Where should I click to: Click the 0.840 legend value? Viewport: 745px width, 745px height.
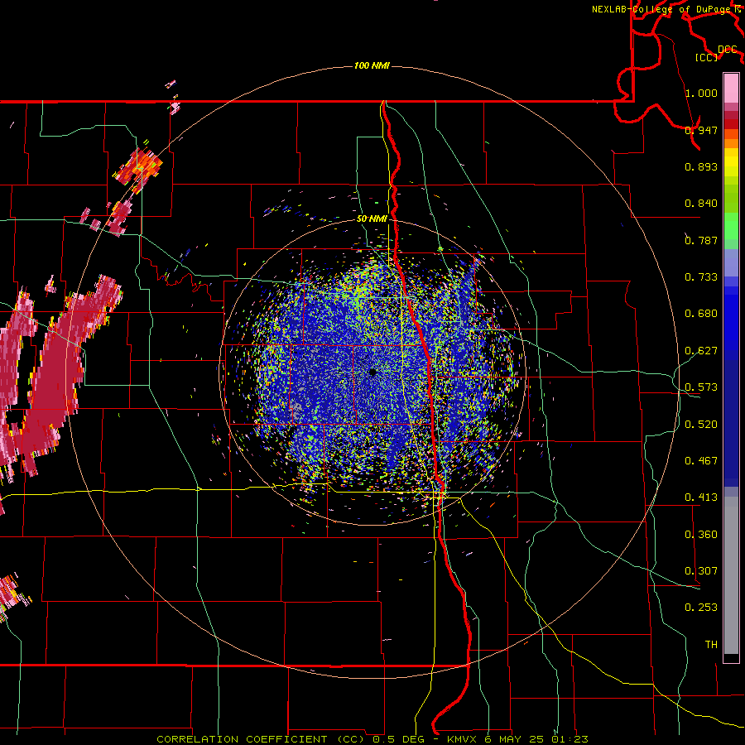pyautogui.click(x=701, y=204)
